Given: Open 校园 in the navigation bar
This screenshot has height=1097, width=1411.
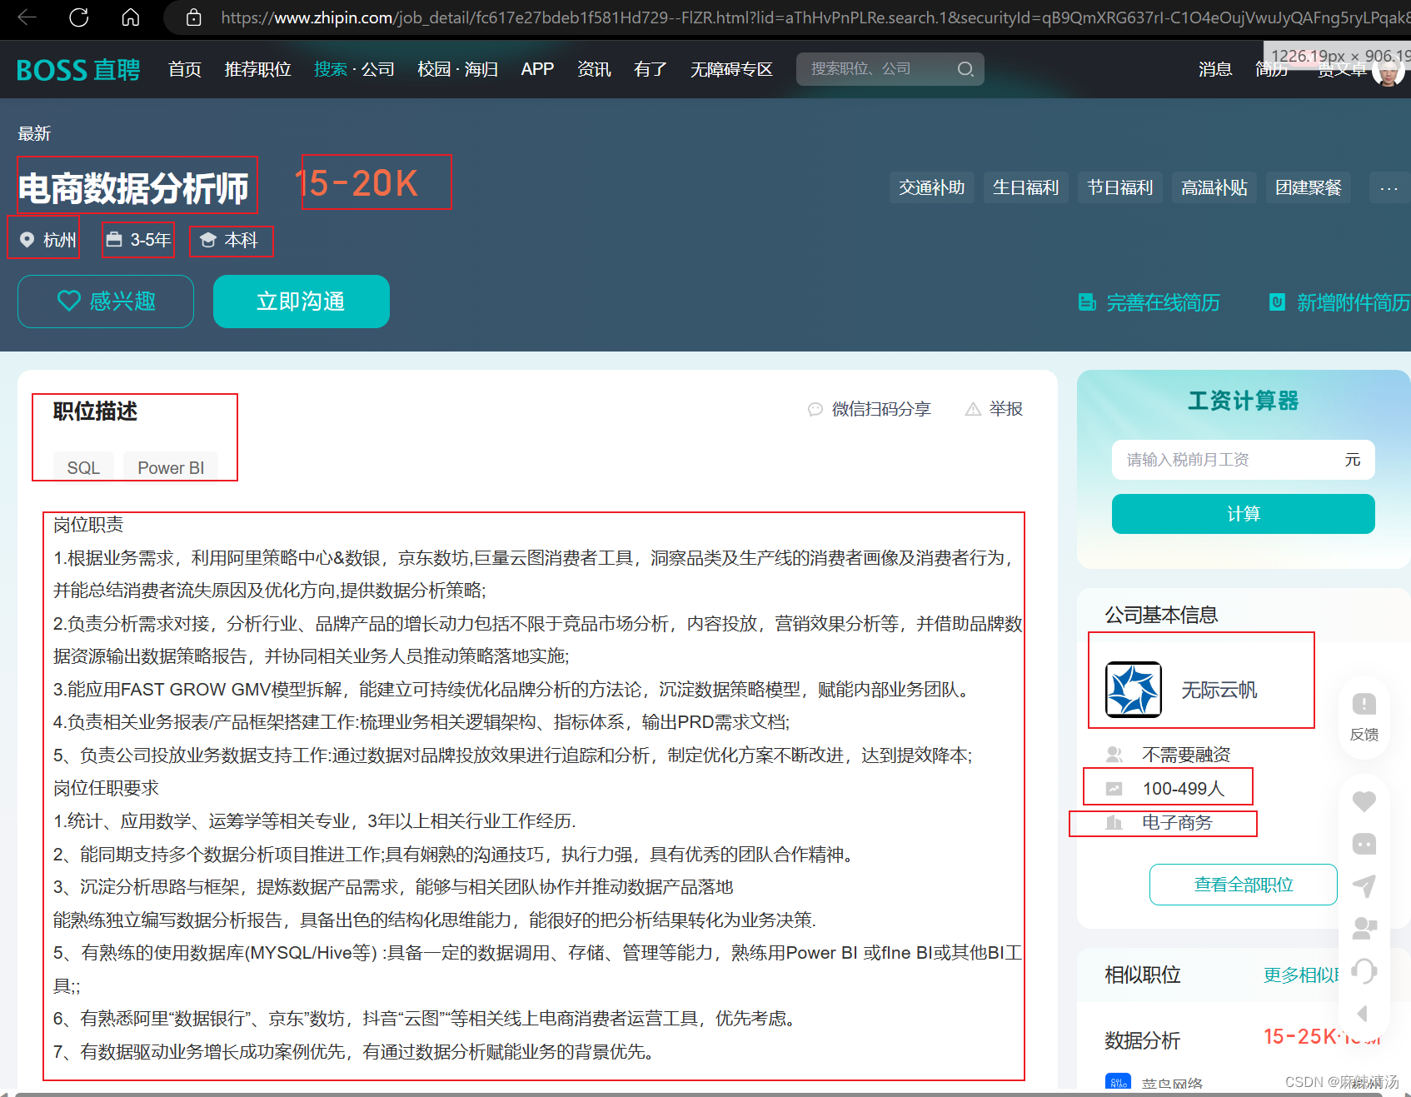Looking at the screenshot, I should pos(434,69).
